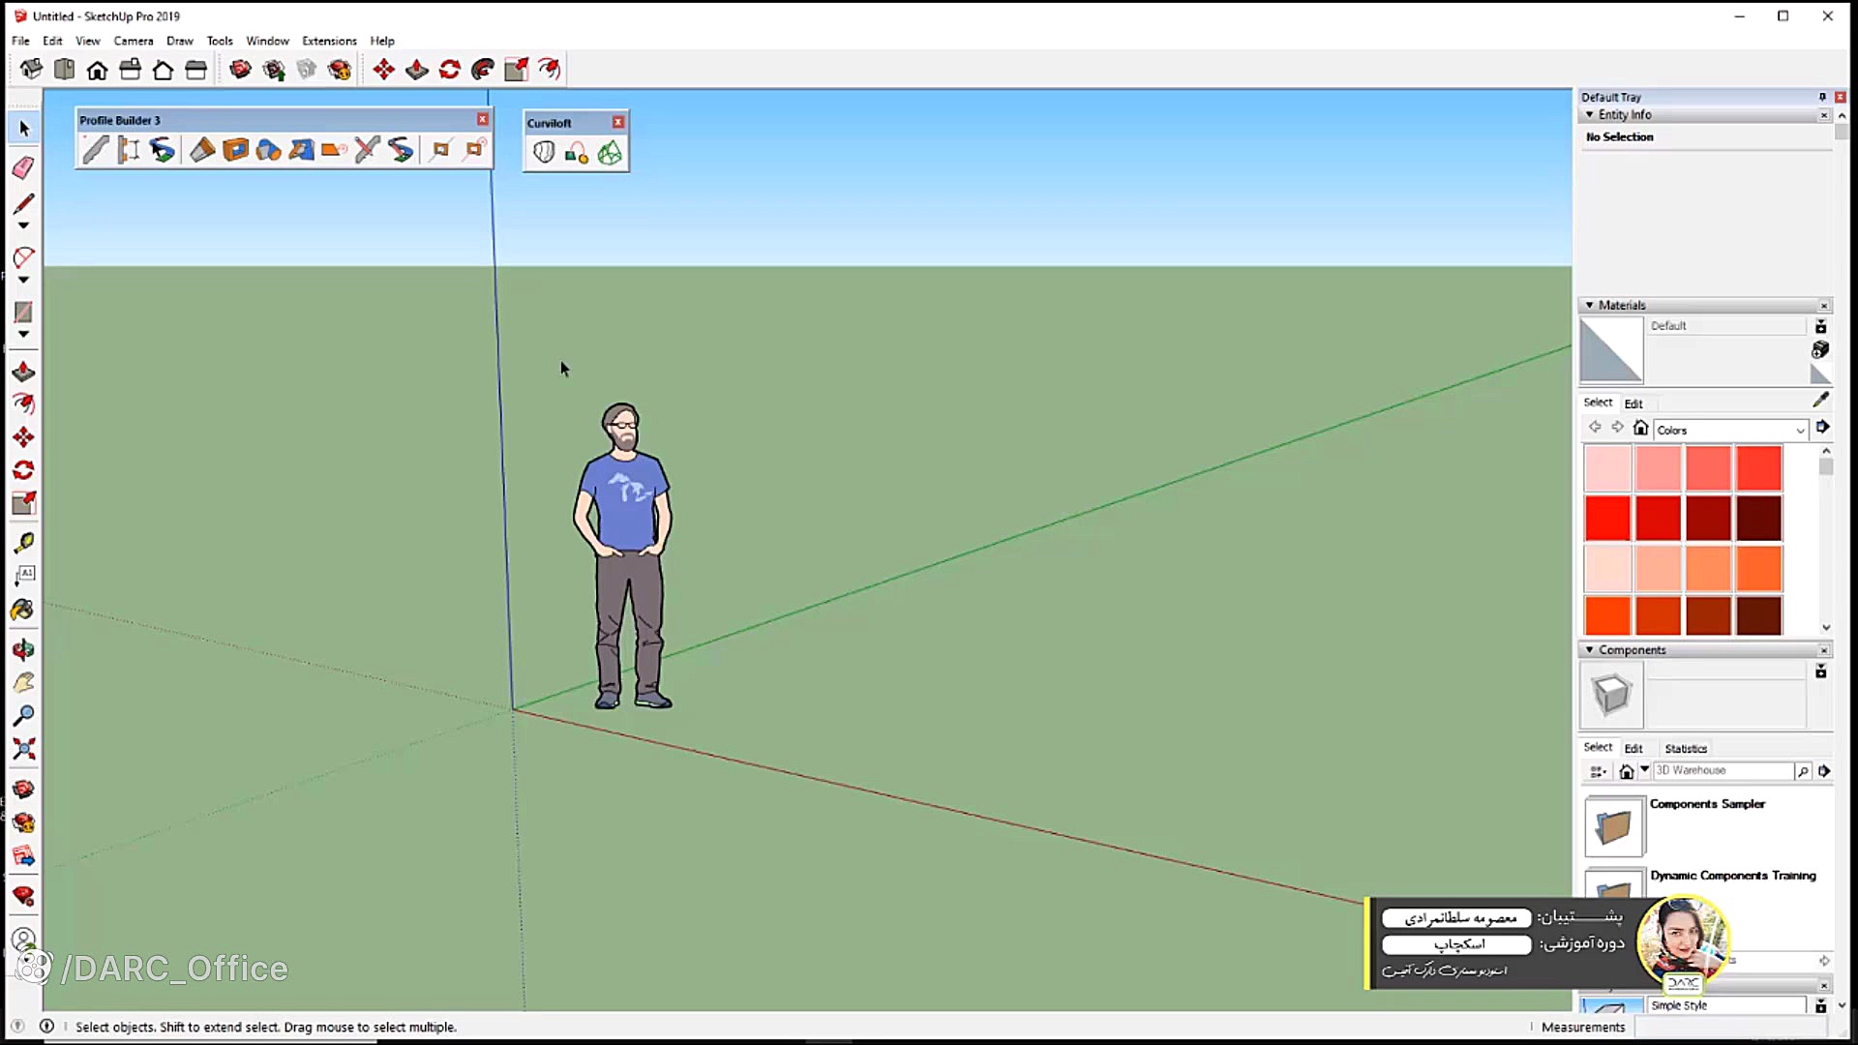1858x1045 pixels.
Task: Activate the Tape Measure tool
Action: coord(23,542)
